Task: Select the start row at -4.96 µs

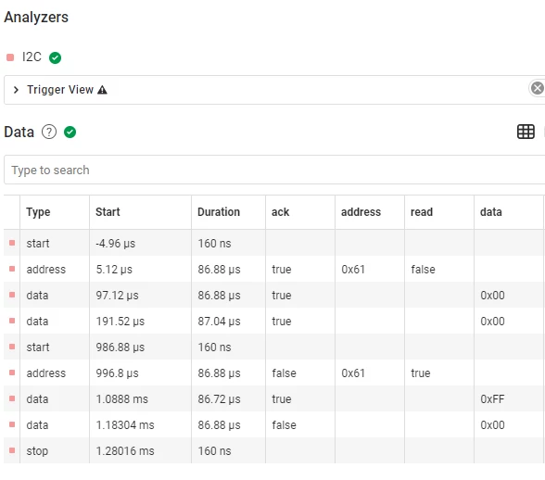Action: [x=274, y=243]
